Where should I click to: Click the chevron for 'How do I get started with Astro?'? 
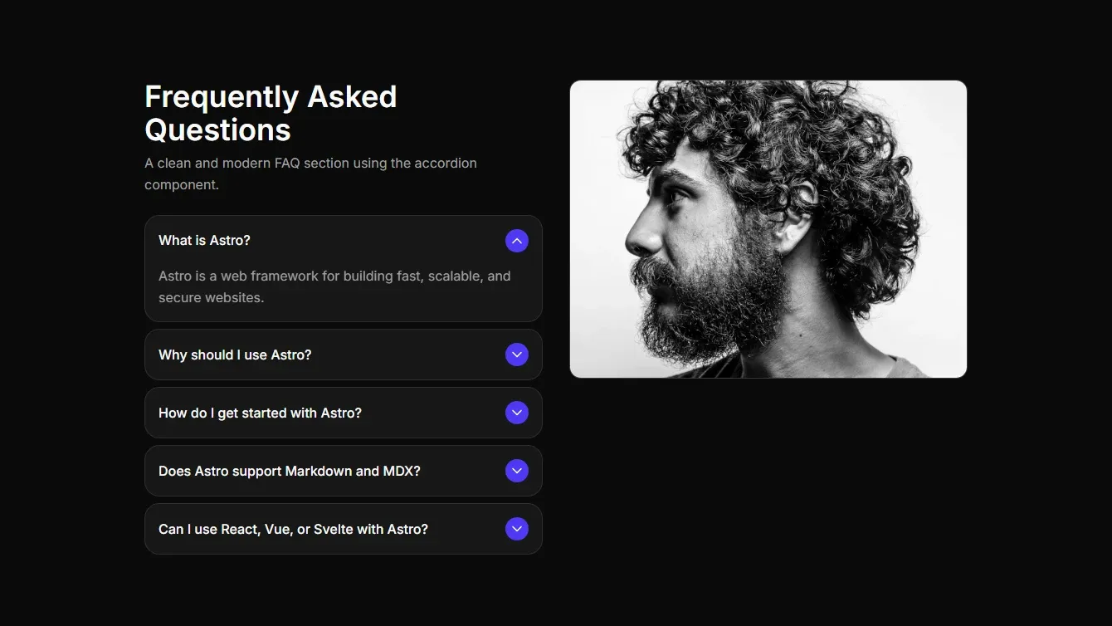pyautogui.click(x=516, y=413)
